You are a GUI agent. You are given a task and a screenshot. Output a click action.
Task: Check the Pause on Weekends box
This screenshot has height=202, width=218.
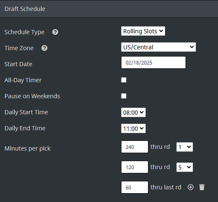[124, 96]
